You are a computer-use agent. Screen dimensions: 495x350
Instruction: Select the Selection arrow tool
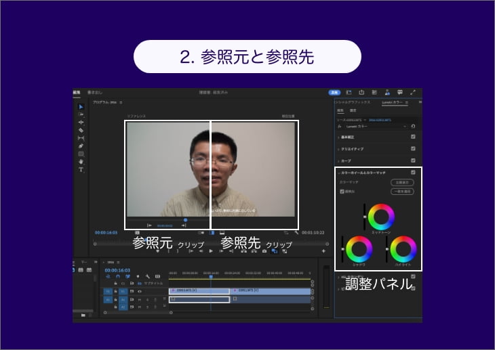[81, 107]
